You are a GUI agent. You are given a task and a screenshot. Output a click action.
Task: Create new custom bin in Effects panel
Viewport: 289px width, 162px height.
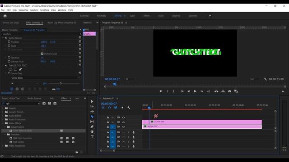(x=77, y=152)
